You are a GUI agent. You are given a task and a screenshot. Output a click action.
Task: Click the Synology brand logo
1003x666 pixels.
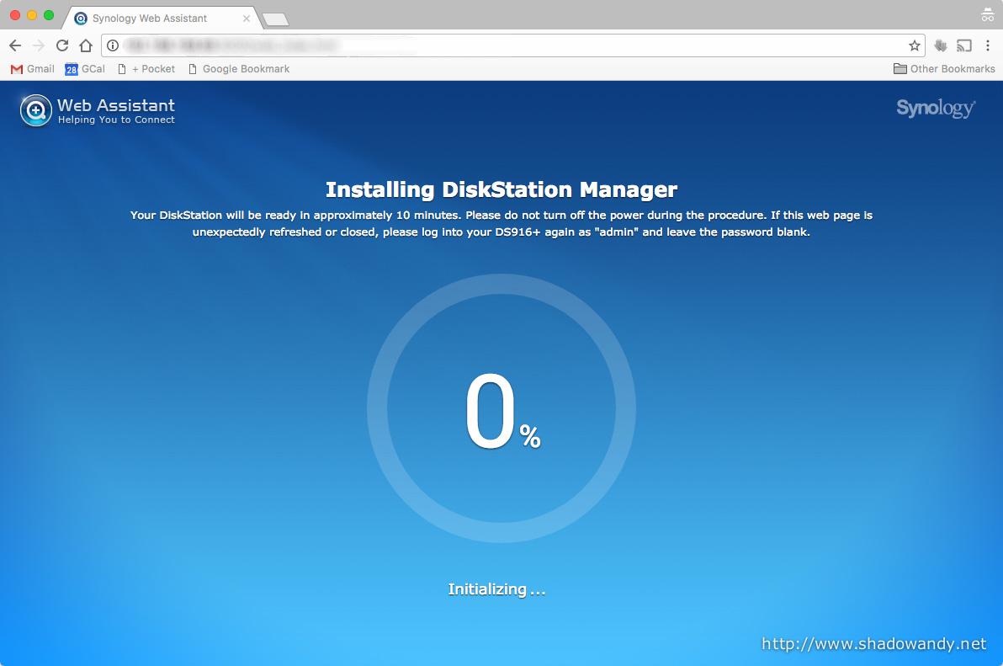point(936,108)
